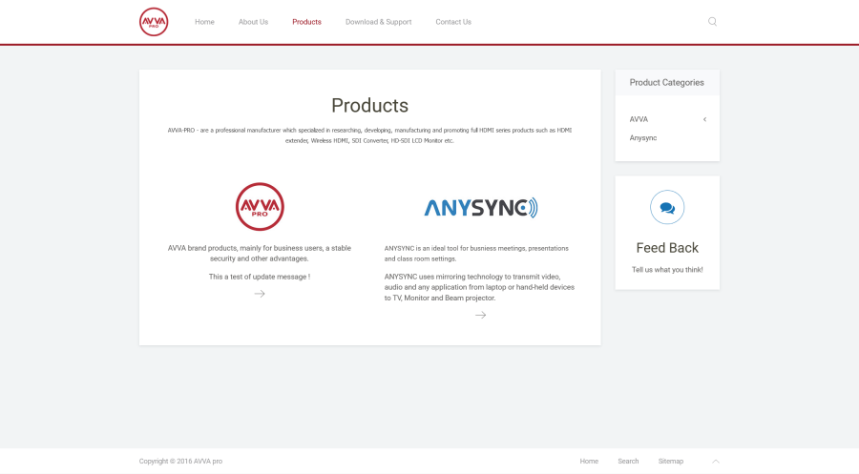Click the ANYSYNC brand logo
859x474 pixels.
tap(480, 207)
